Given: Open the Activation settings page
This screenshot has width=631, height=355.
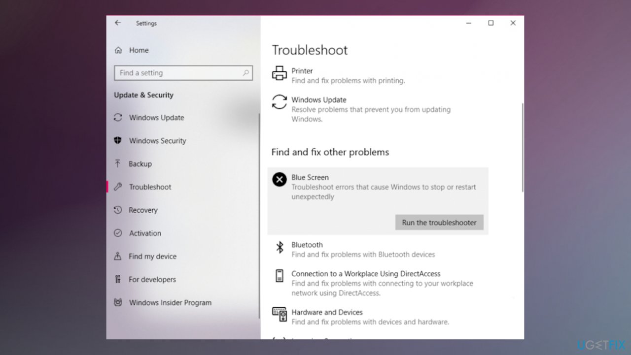Looking at the screenshot, I should (x=145, y=233).
